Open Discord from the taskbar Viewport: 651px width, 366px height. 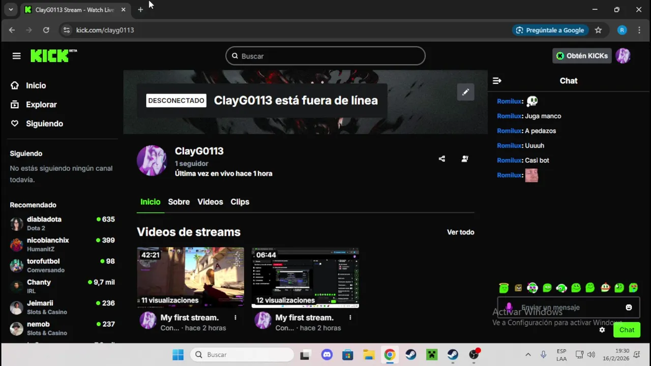click(327, 355)
